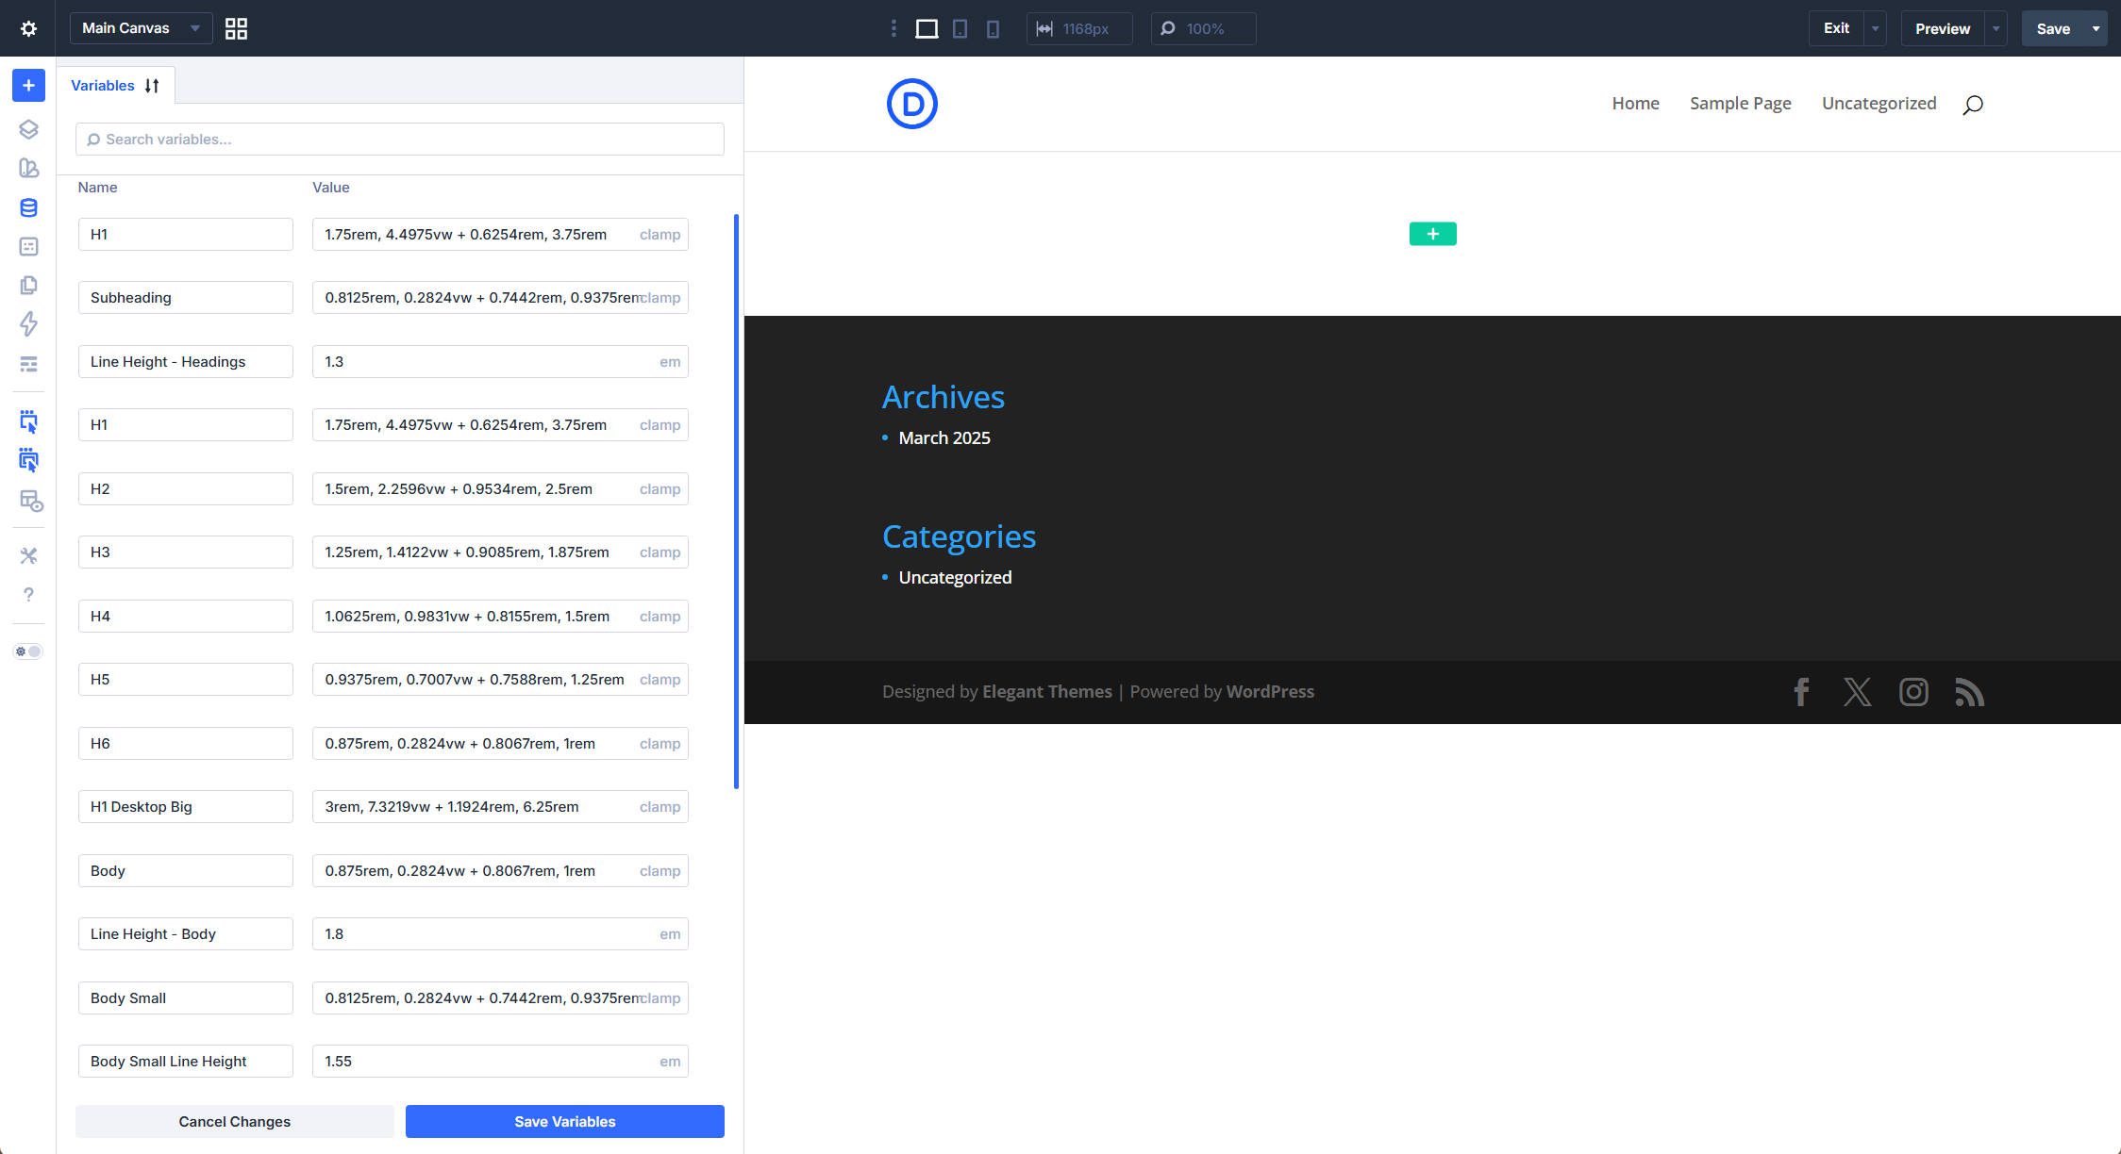Switch to desktop view icon
This screenshot has width=2121, height=1154.
(x=927, y=28)
